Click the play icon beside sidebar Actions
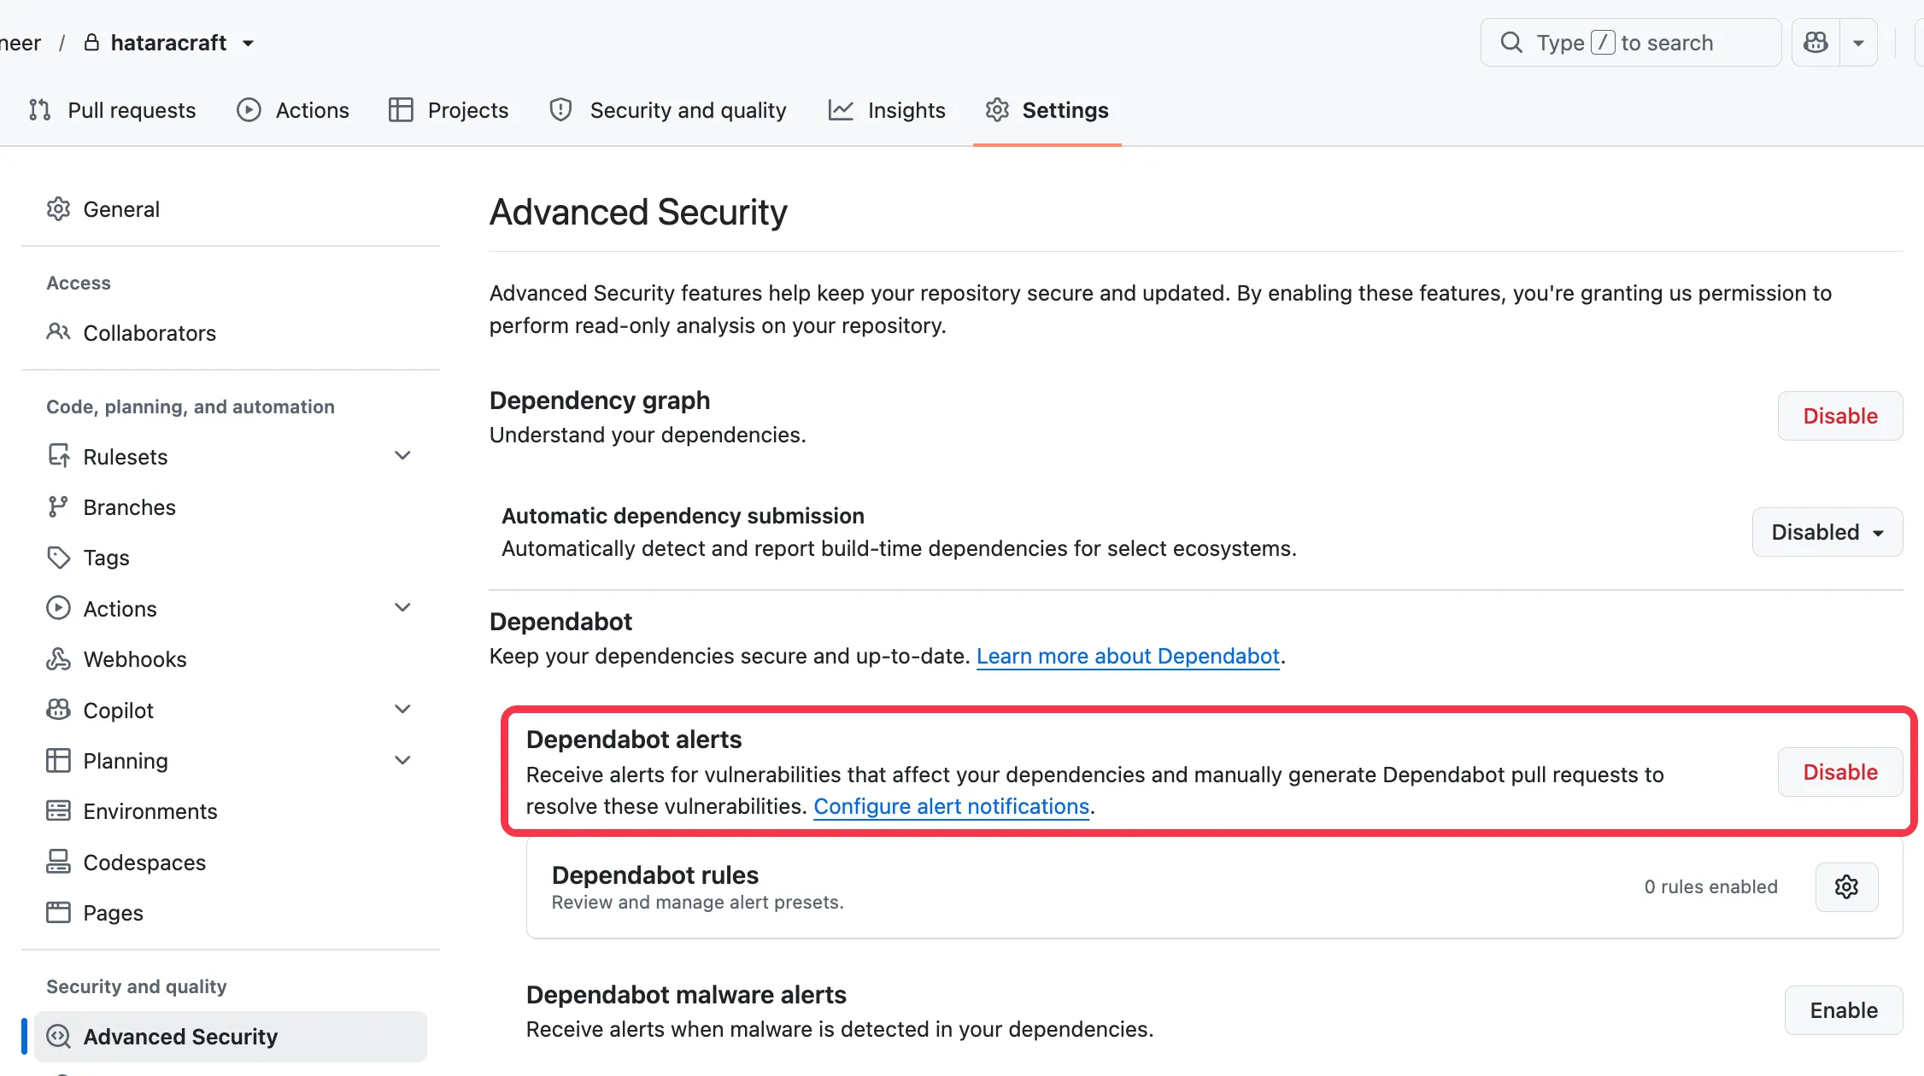This screenshot has width=1924, height=1076. coord(58,608)
